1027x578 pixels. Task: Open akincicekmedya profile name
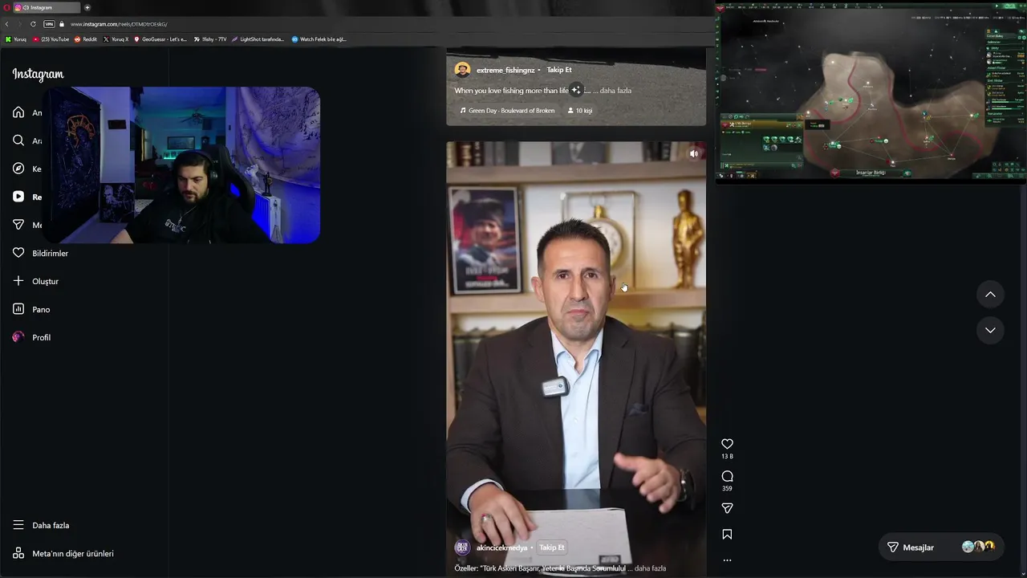pyautogui.click(x=501, y=547)
